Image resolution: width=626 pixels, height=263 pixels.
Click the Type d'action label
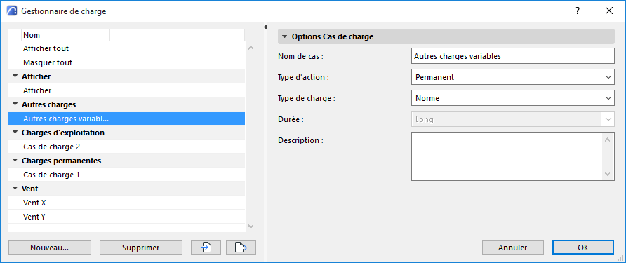pos(303,77)
